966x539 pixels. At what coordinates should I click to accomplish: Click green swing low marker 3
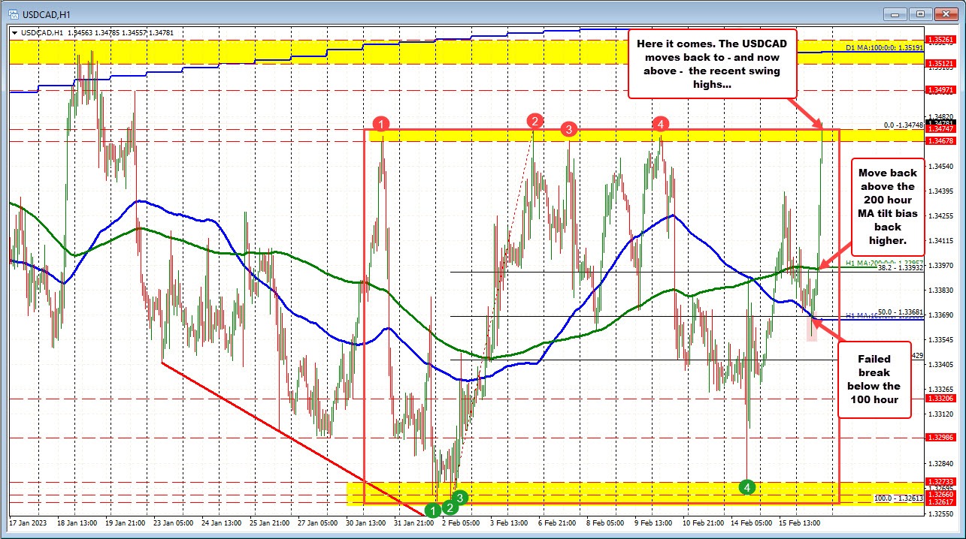[462, 496]
